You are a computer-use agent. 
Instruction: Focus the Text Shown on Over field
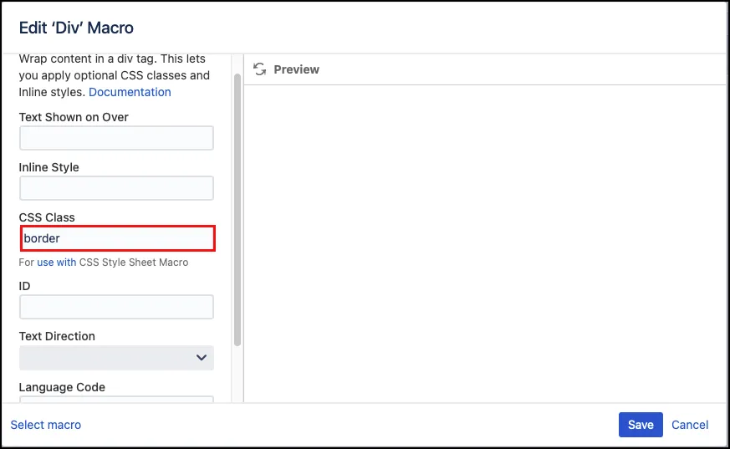point(116,138)
